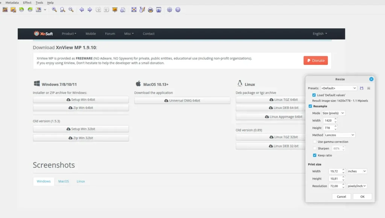Open help via question mark icon

click(x=178, y=9)
